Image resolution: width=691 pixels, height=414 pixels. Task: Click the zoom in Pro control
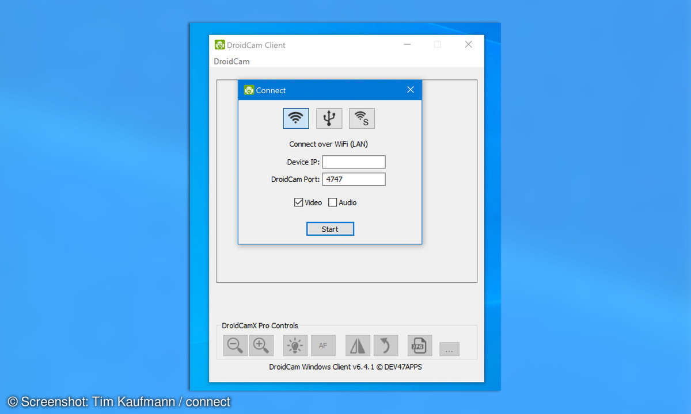pos(261,346)
